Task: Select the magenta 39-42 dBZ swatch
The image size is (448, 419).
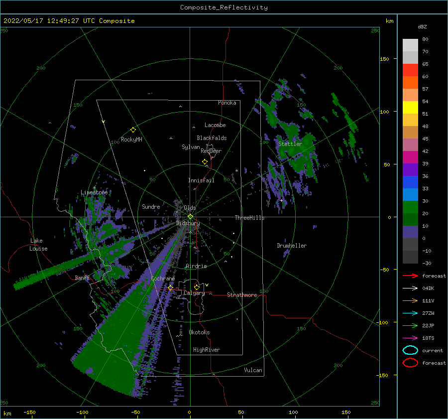Action: (410, 157)
